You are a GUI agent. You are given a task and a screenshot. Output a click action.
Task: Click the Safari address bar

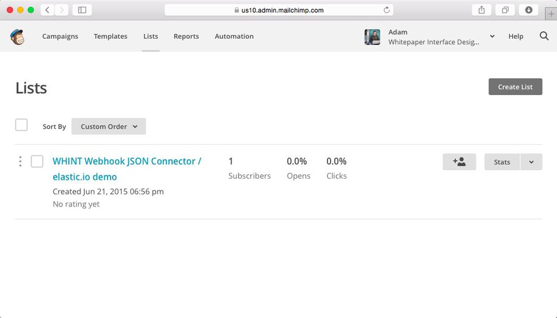click(279, 10)
